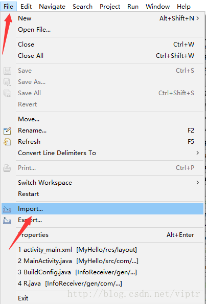Click the Import icon in menu
The height and width of the screenshot is (304, 206).
tap(7, 209)
